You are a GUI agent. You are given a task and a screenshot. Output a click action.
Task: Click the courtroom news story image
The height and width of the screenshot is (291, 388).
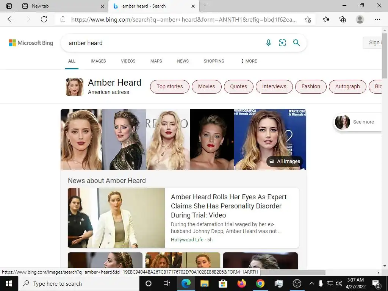tap(116, 218)
